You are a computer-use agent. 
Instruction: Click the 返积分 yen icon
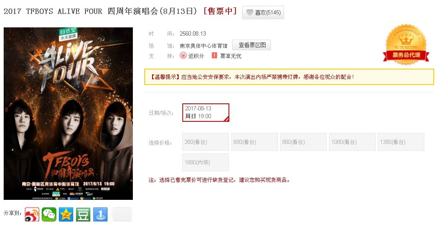click(183, 56)
